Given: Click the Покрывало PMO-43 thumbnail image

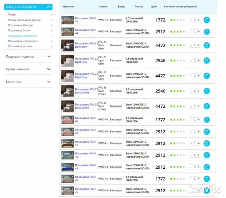Looking at the screenshot, I should coord(67,167).
